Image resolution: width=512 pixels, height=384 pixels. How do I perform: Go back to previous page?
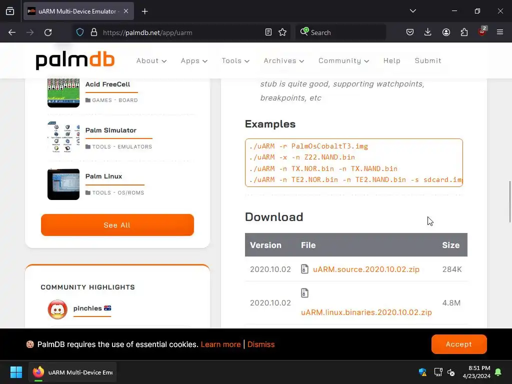12,32
